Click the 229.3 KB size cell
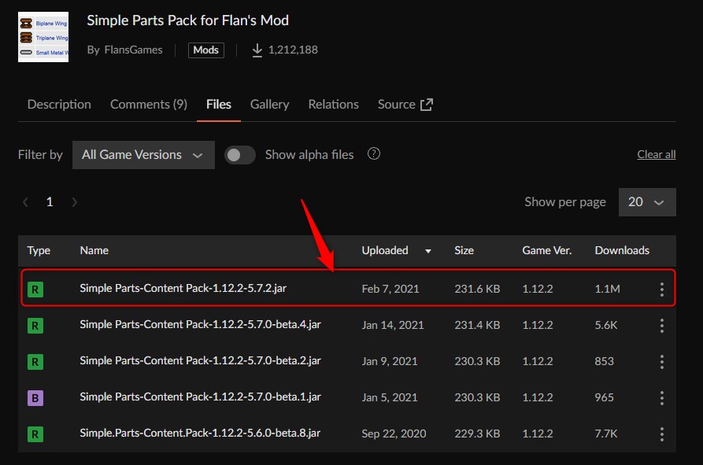Image resolution: width=703 pixels, height=465 pixels. [477, 434]
